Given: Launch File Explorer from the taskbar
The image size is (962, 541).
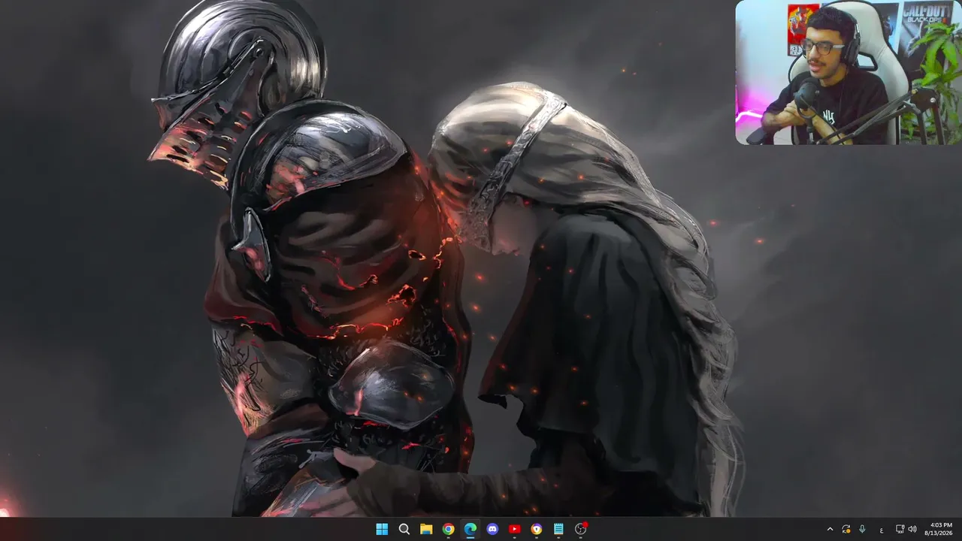Looking at the screenshot, I should point(426,529).
